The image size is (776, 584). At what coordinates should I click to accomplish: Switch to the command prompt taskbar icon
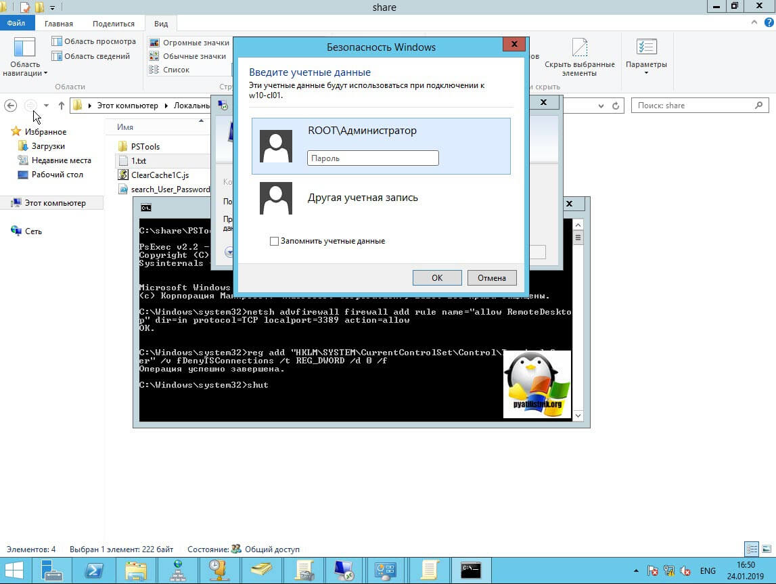point(471,570)
